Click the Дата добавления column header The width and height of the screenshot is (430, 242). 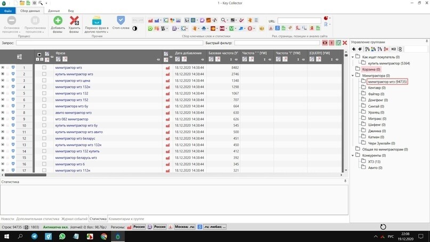[188, 53]
